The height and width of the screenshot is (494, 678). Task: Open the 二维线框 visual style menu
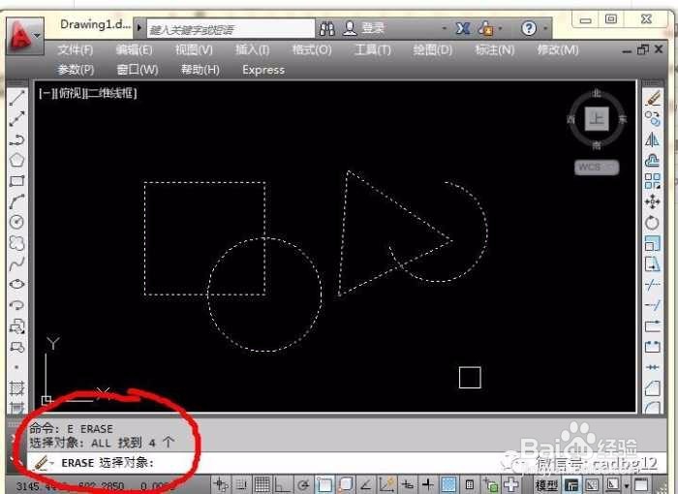112,93
